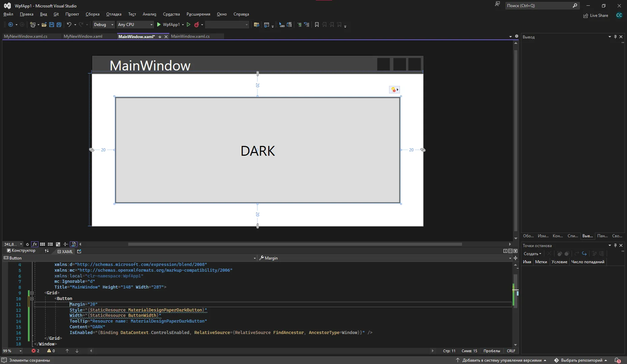Click Добавить в систему управления версиями
The image size is (627, 364).
[x=501, y=360]
